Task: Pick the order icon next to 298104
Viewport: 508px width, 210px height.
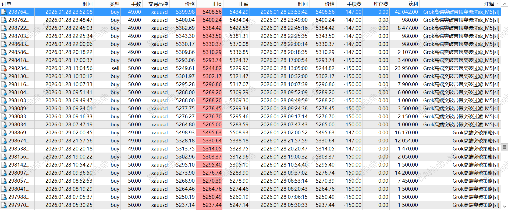Action: 4,93
